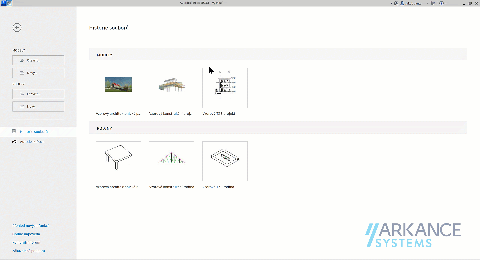The image size is (480, 260).
Task: Click the user profile icon for Jakub_Jansa
Action: pyautogui.click(x=402, y=3)
